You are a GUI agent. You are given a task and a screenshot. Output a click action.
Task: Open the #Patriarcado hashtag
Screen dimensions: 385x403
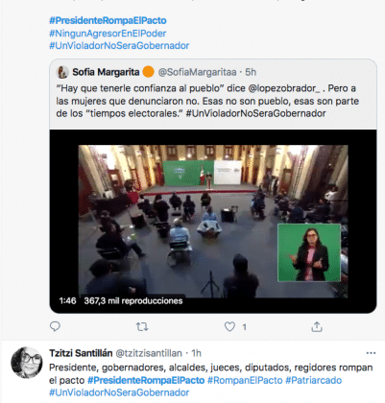pyautogui.click(x=313, y=380)
